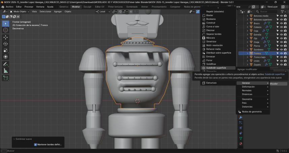Viewport: 289px width, 153px height.
Task: Click the Add Cube tool icon
Action: 5,78
